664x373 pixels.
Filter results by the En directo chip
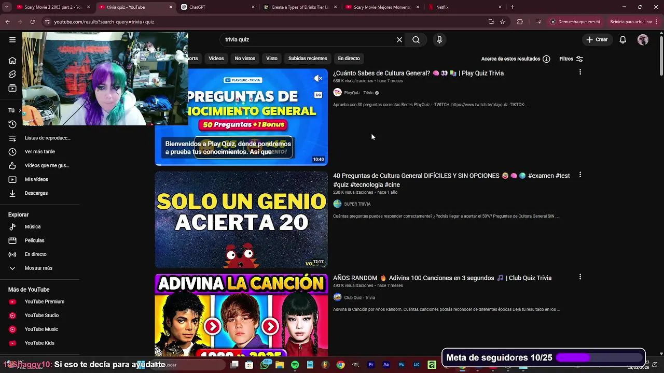pos(349,59)
